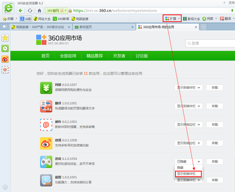Screen dimensions: 235x192
Task: Reload the page using refresh icon
Action: tap(30, 11)
